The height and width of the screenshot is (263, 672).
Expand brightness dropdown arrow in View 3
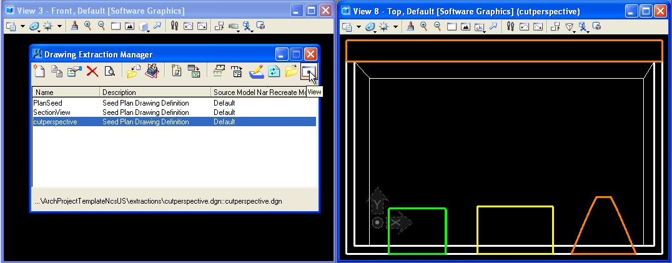click(x=59, y=27)
